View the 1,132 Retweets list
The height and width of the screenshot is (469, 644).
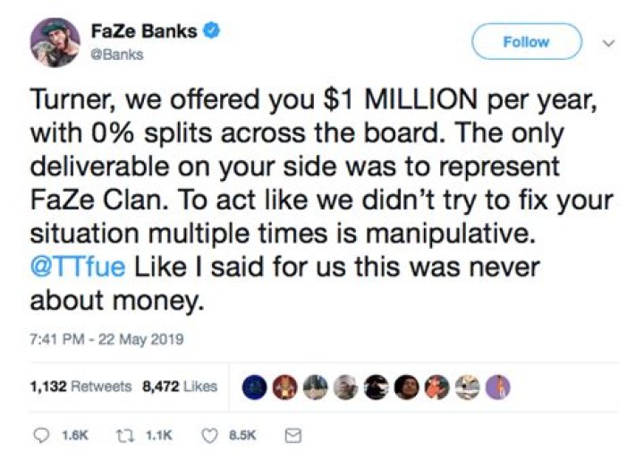point(80,387)
